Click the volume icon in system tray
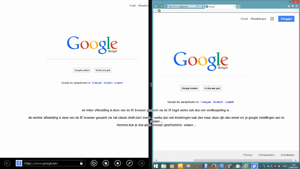 coord(279,166)
